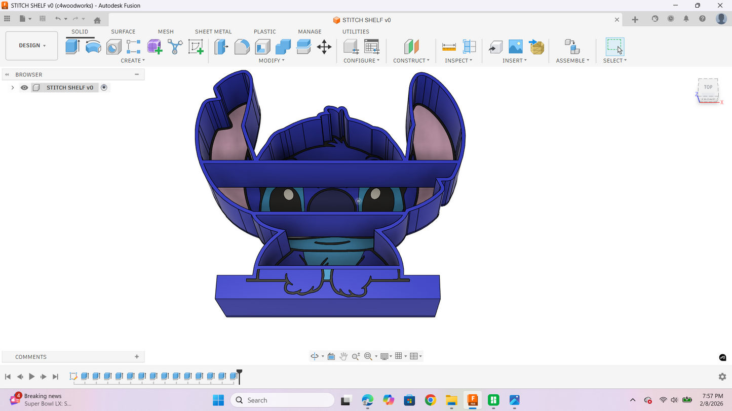The height and width of the screenshot is (411, 732).
Task: Jump to the timeline end
Action: [56, 377]
